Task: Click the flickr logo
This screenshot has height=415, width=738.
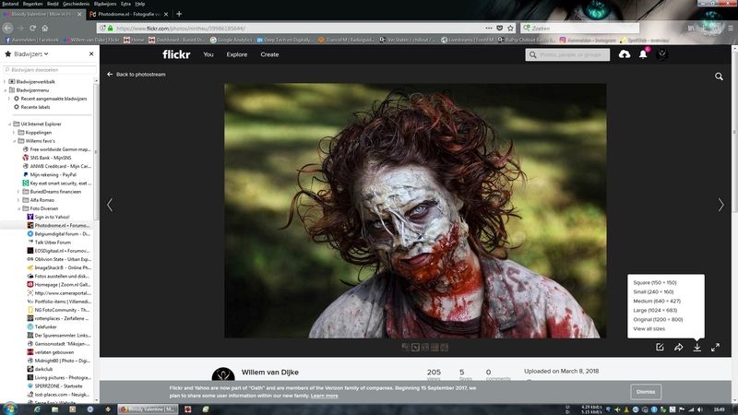Action: 176,54
